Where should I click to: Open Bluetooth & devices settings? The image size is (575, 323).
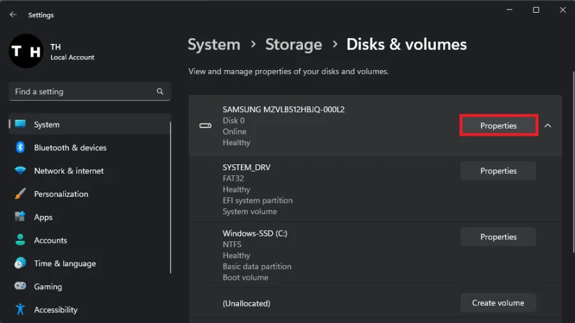coord(89,147)
